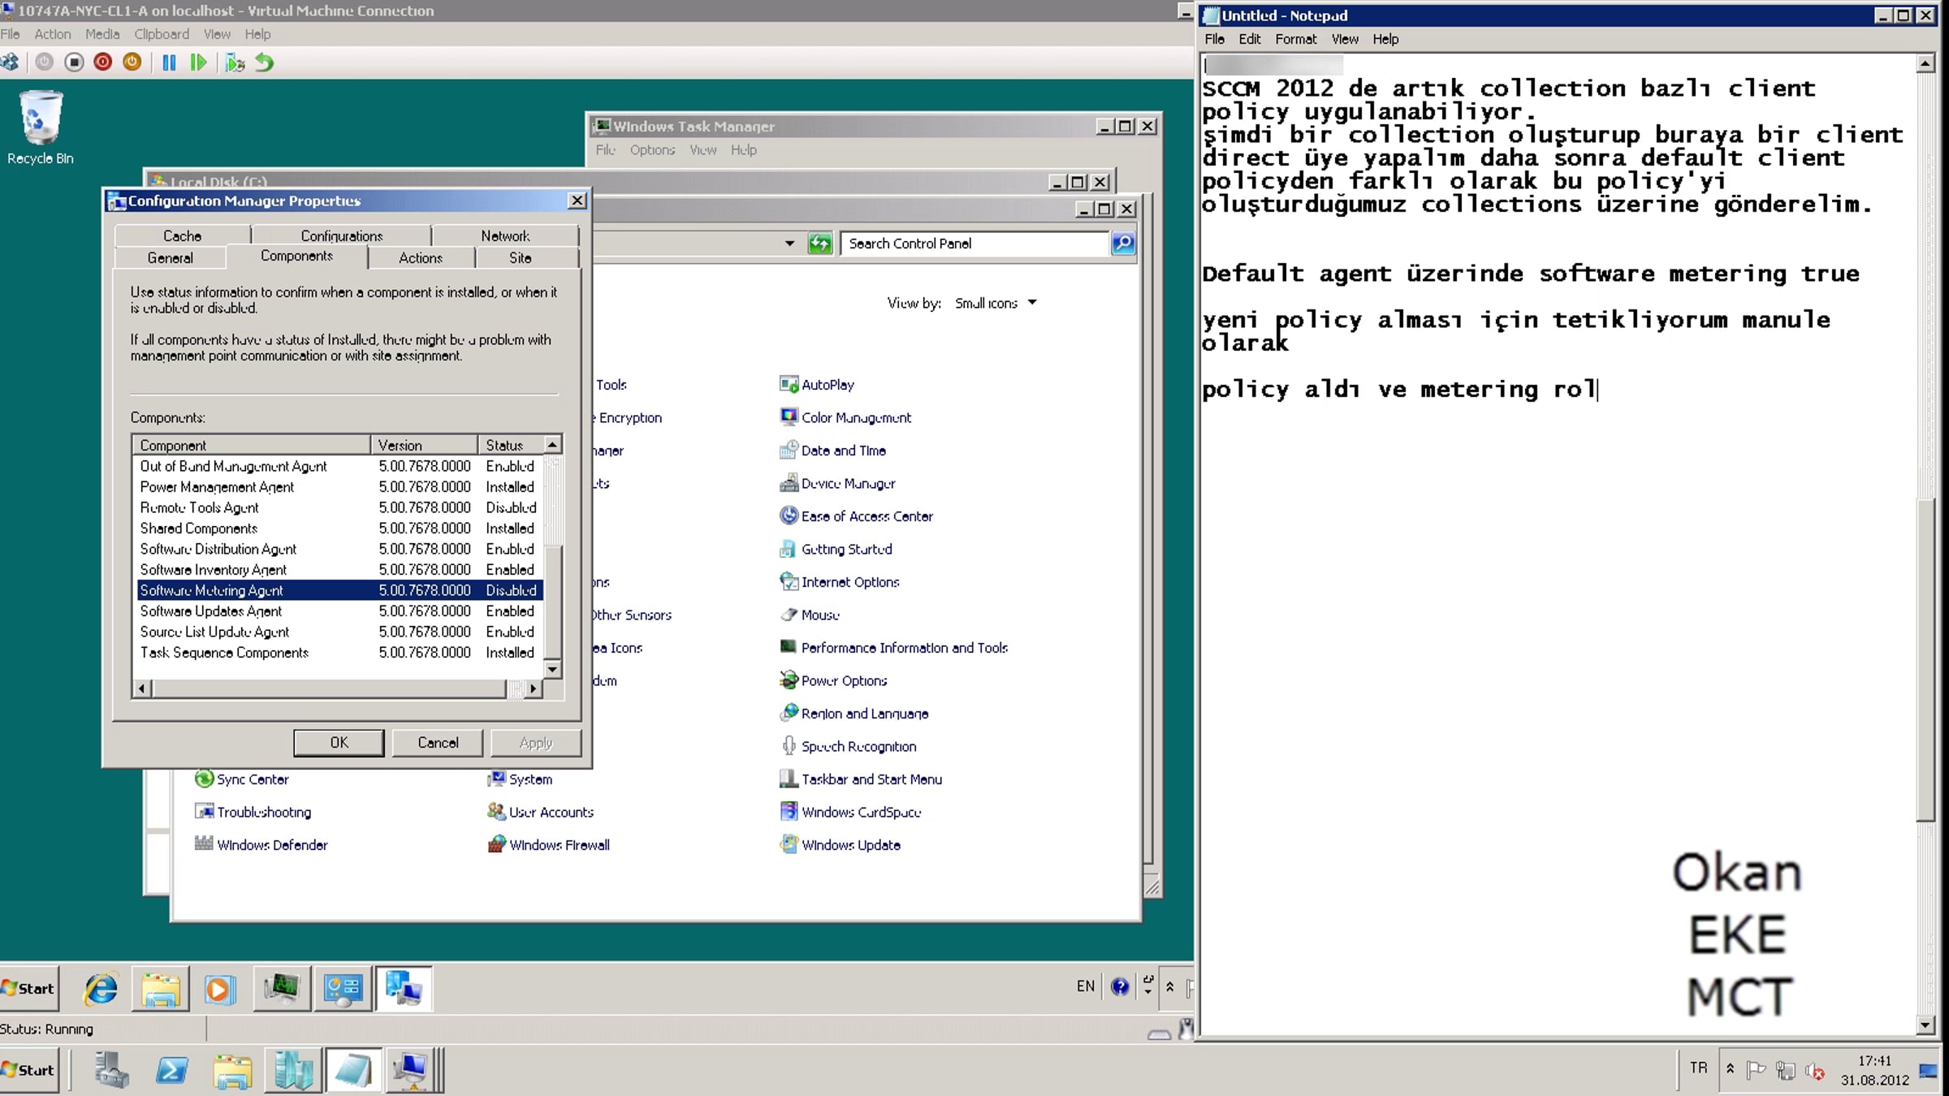Open Internet Options item
Image resolution: width=1949 pixels, height=1096 pixels.
click(x=840, y=582)
